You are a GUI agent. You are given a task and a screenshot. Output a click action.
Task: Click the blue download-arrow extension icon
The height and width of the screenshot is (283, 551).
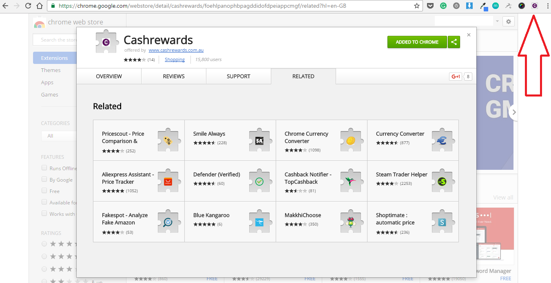[x=469, y=6]
